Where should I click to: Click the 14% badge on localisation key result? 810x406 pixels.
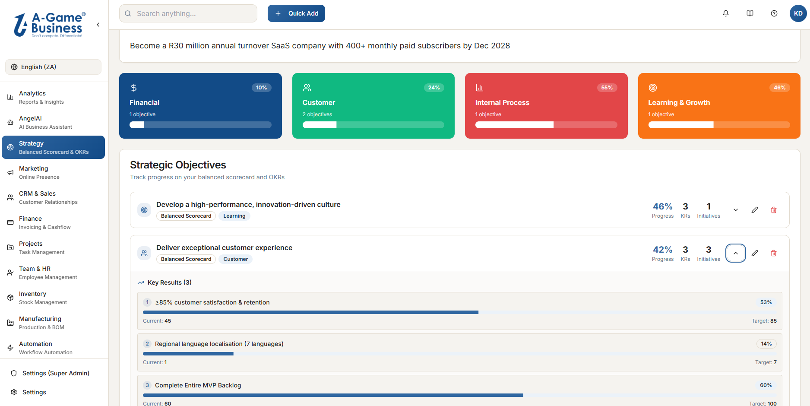pos(766,344)
